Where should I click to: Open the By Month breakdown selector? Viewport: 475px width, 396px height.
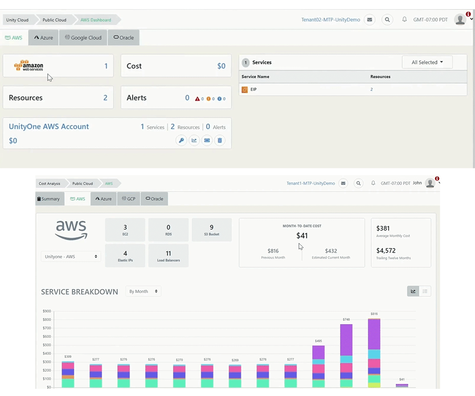tap(143, 291)
